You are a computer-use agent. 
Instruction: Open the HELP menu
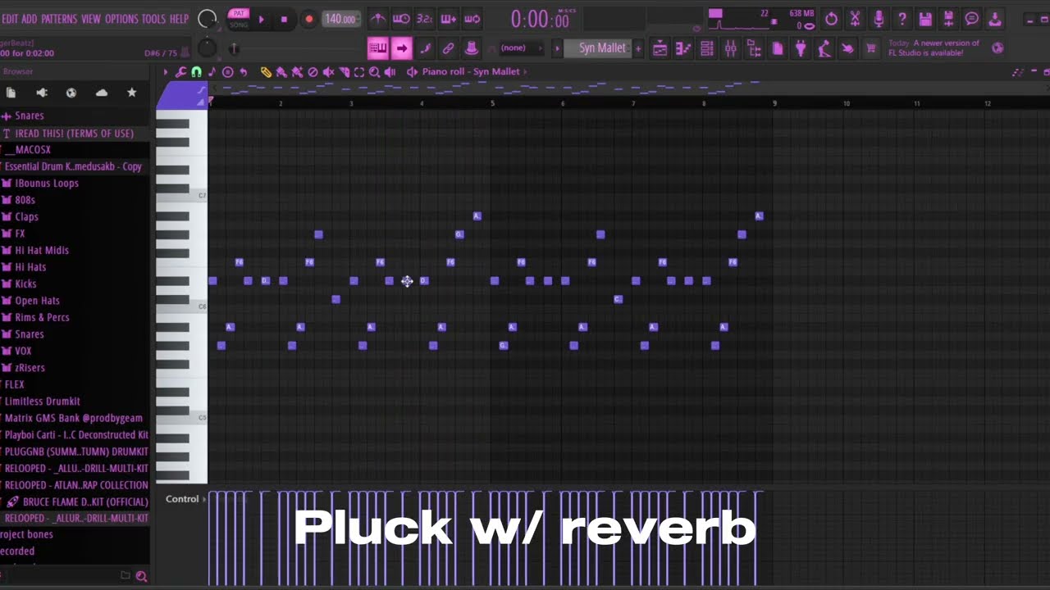179,19
